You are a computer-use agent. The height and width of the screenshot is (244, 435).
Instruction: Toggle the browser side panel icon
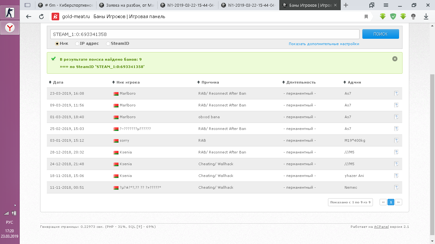click(x=27, y=5)
